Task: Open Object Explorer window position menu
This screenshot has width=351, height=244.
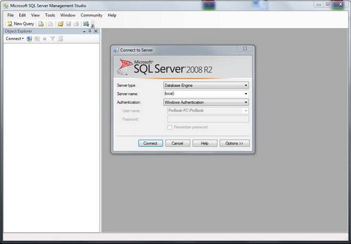Action: coord(84,31)
